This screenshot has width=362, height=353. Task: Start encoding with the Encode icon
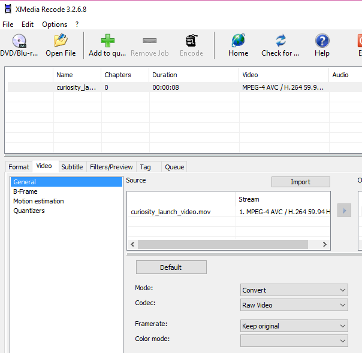[191, 41]
